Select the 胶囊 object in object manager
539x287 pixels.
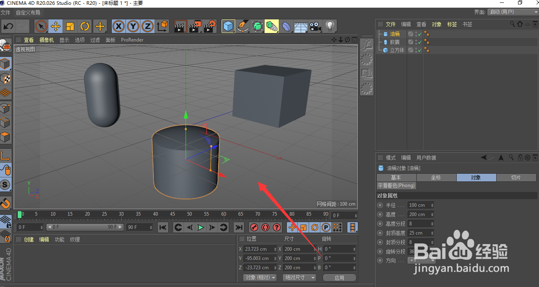395,42
